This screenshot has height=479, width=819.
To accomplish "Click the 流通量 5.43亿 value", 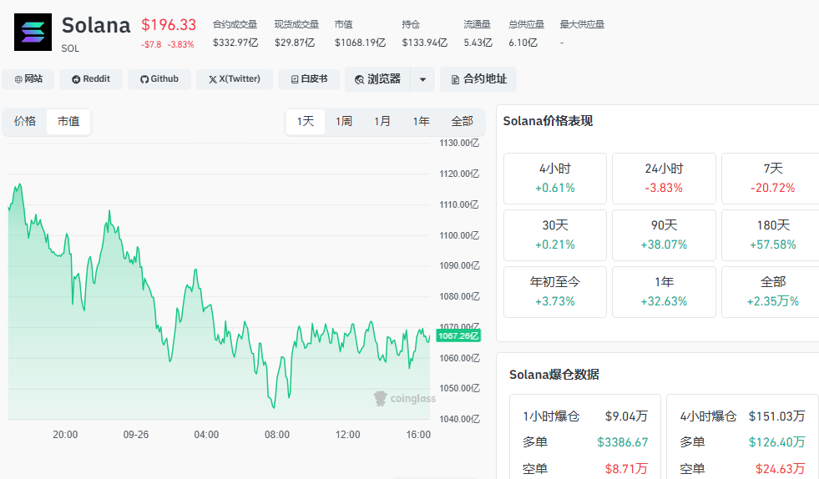I will [x=478, y=43].
